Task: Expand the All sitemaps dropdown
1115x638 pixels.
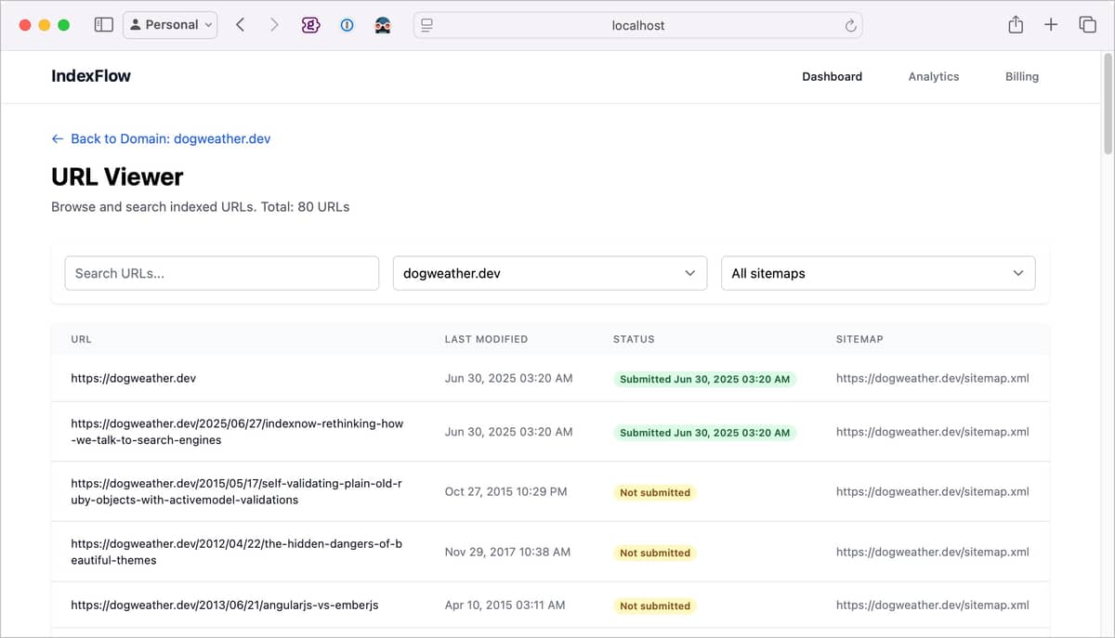Action: tap(878, 273)
